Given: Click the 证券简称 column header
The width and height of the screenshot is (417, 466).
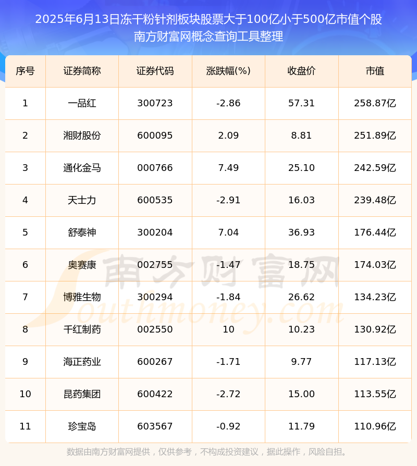Looking at the screenshot, I should tap(82, 71).
